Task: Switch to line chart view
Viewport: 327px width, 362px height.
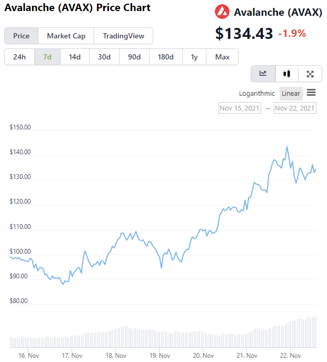Action: click(263, 74)
